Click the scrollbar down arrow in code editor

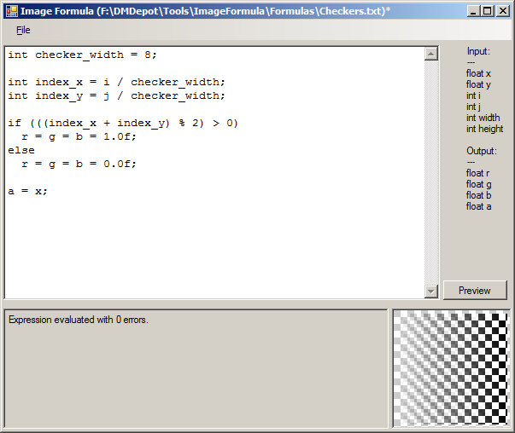pyautogui.click(x=431, y=291)
